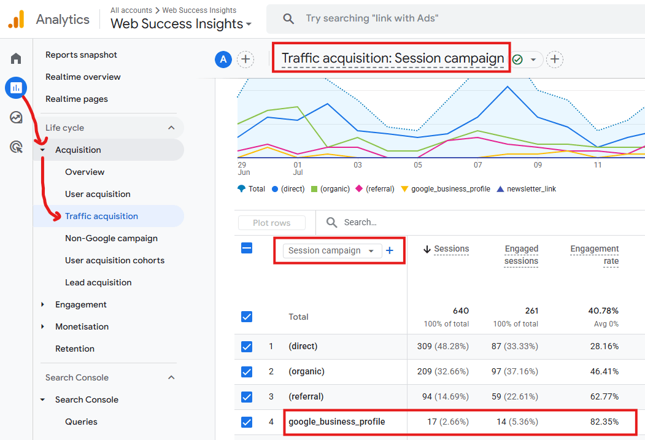Add comparison with plus circle beside A
Screen dimensions: 645x440
pyautogui.click(x=245, y=60)
